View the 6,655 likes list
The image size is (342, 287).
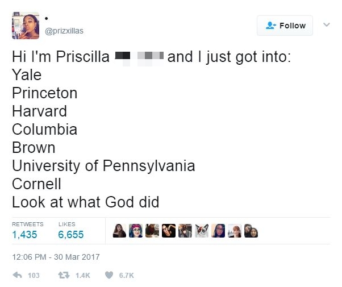[x=71, y=235]
